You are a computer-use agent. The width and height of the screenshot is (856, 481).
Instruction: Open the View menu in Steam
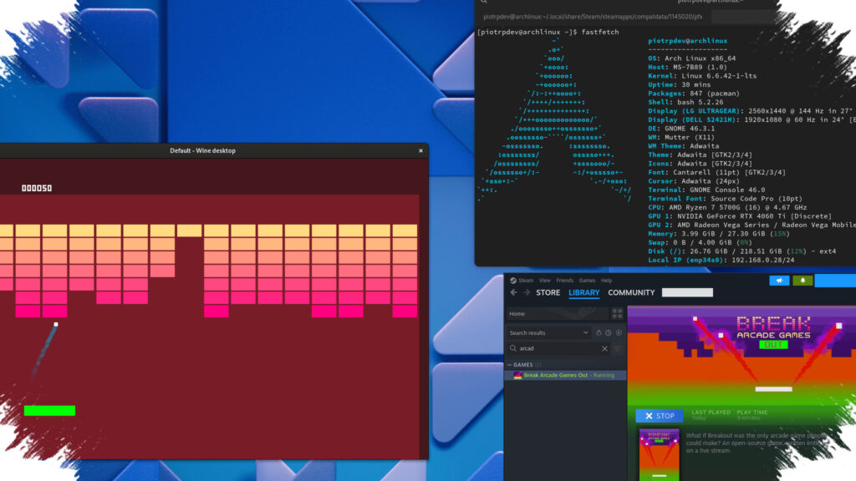point(545,281)
